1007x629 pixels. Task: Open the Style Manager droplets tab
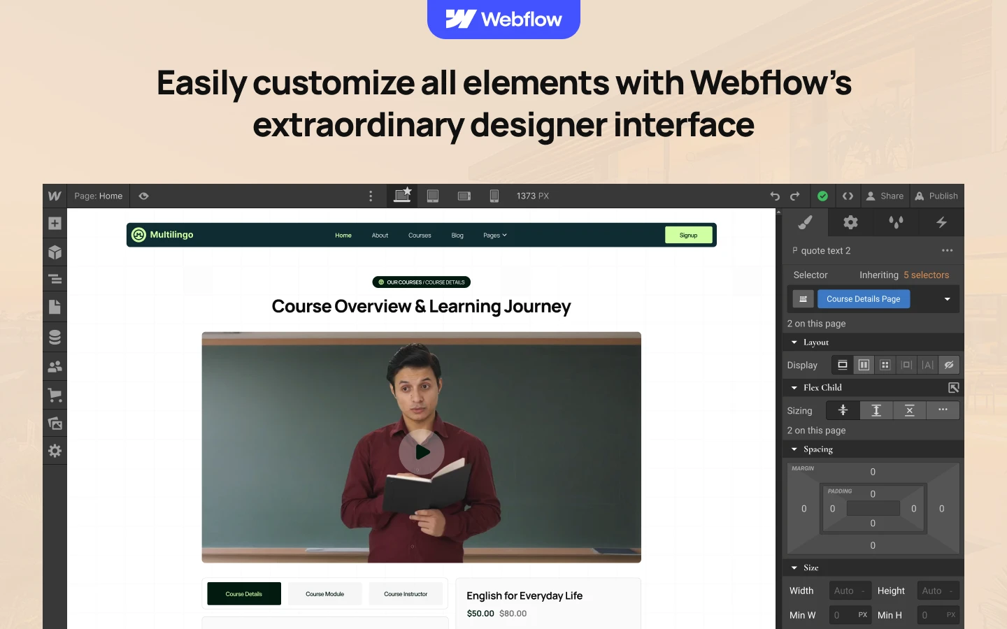[x=896, y=223]
